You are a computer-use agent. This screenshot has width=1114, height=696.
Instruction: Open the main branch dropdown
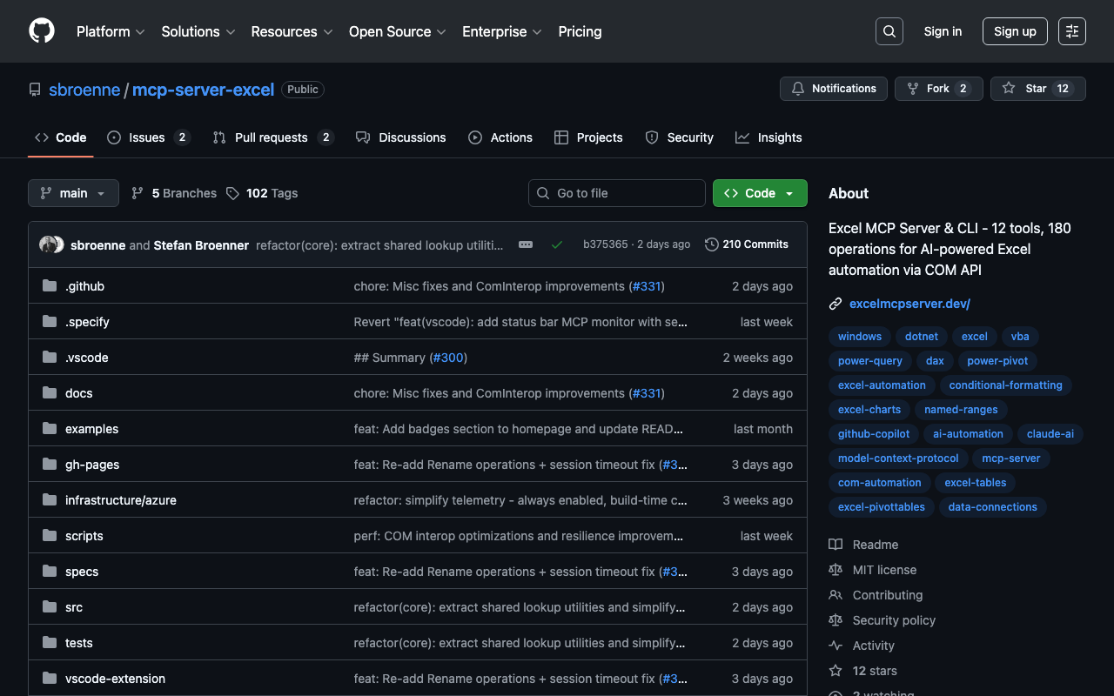tap(73, 193)
